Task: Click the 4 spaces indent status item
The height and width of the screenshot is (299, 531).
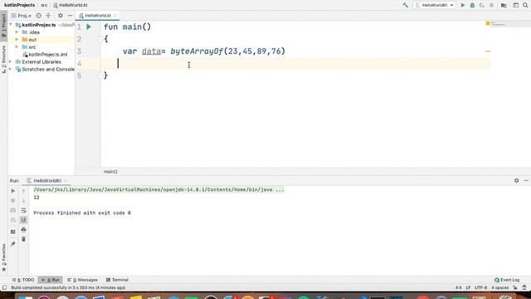Action: click(499, 288)
